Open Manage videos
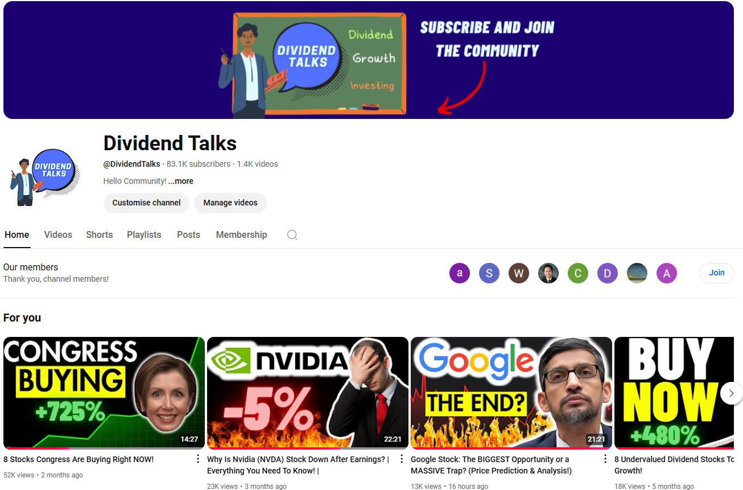 click(x=230, y=203)
